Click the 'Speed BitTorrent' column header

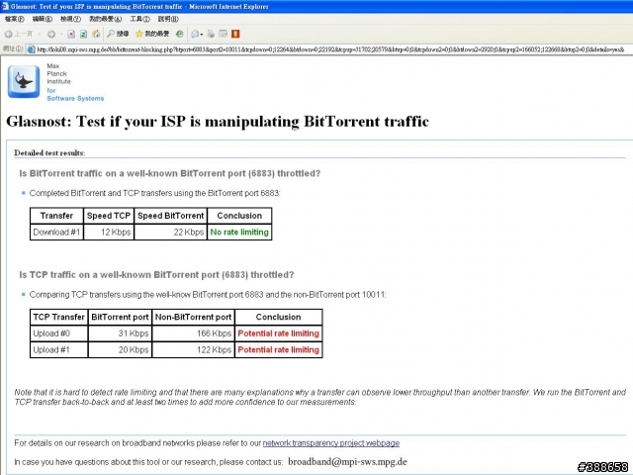click(x=170, y=216)
